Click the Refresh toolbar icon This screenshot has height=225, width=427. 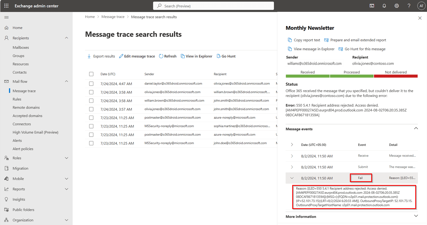coord(161,56)
